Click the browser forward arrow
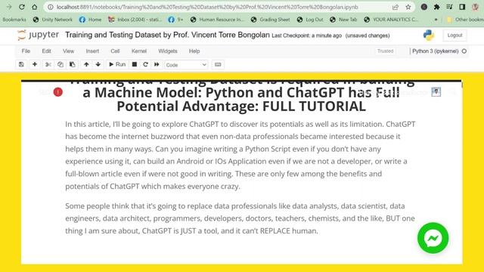 coord(8,7)
